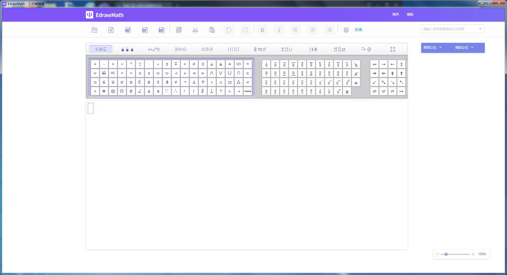The image size is (507, 275).
Task: Expand the 常用公式 dropdown
Action: (x=432, y=48)
